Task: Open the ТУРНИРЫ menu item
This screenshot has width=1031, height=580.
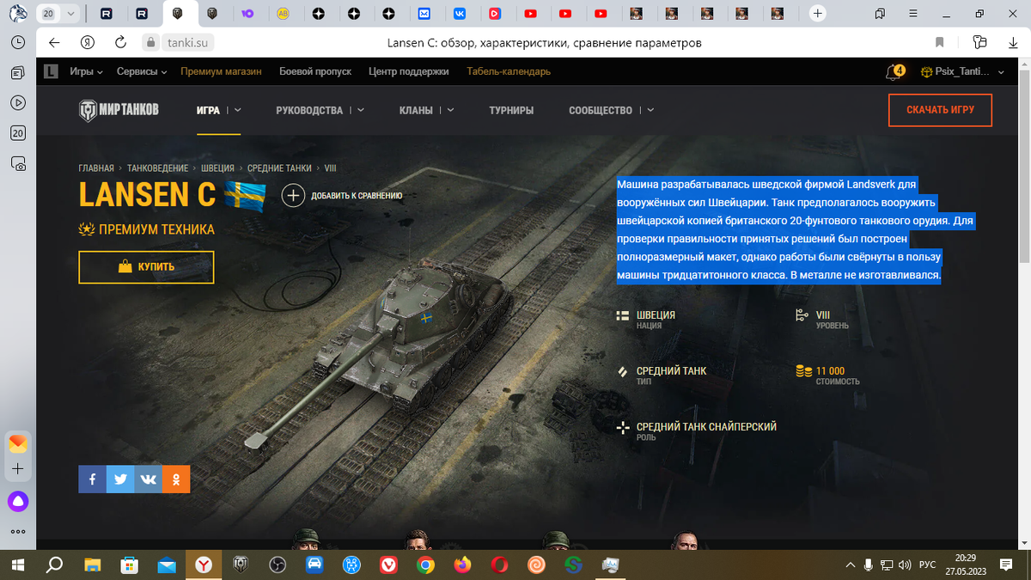Action: (x=511, y=110)
